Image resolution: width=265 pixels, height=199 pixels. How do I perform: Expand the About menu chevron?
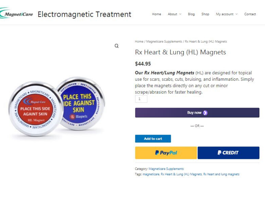click(180, 14)
